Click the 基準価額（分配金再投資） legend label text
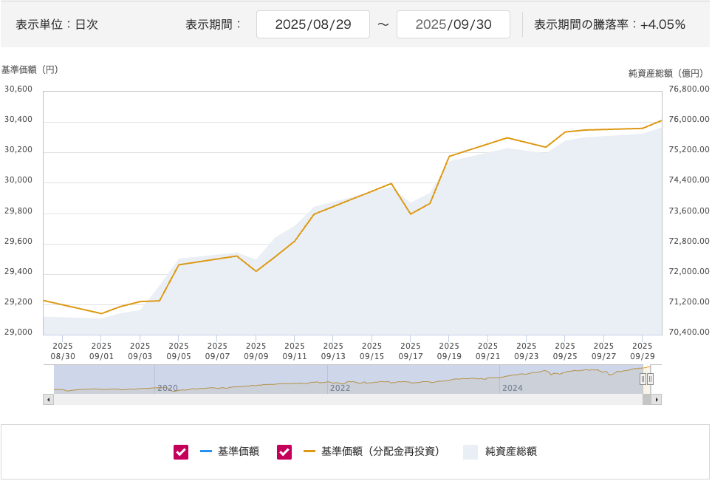This screenshot has width=712, height=481. 380,451
